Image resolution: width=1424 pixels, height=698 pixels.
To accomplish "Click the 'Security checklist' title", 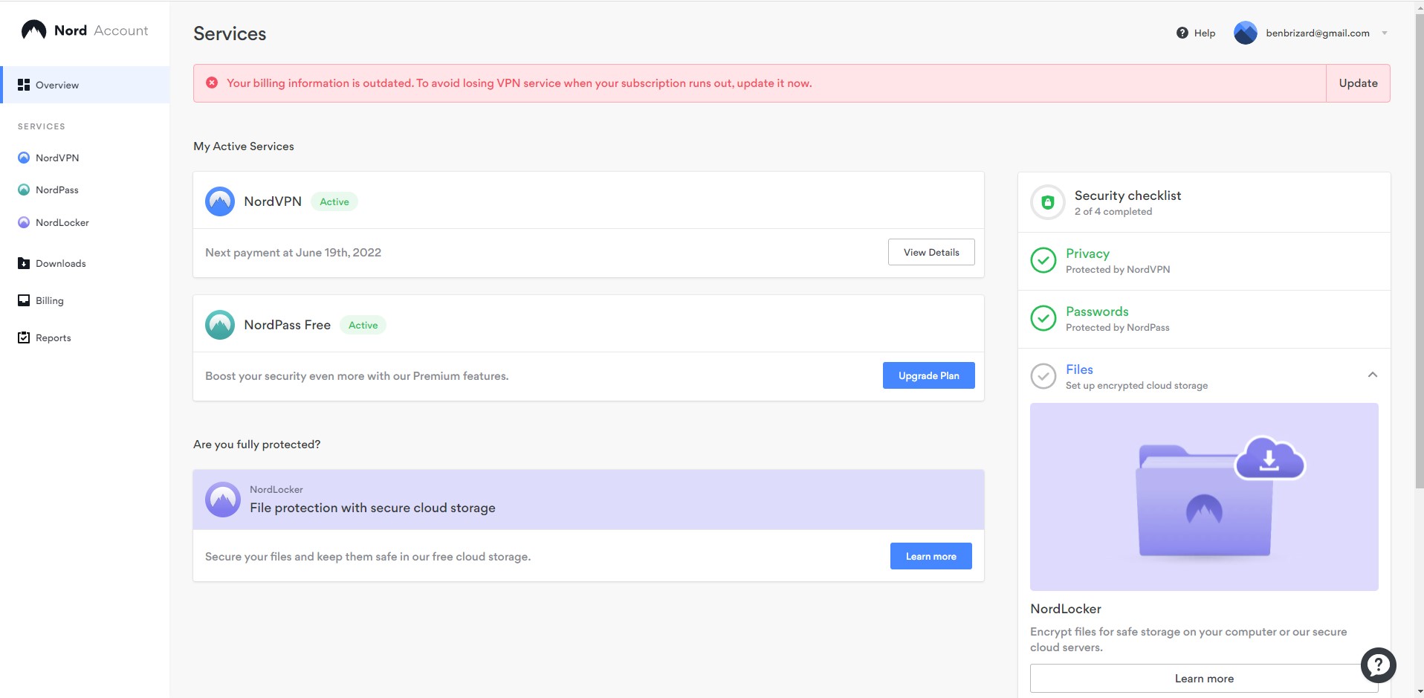I will 1127,195.
